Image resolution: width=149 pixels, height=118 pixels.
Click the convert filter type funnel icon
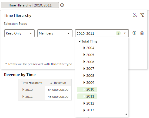point(135,15)
